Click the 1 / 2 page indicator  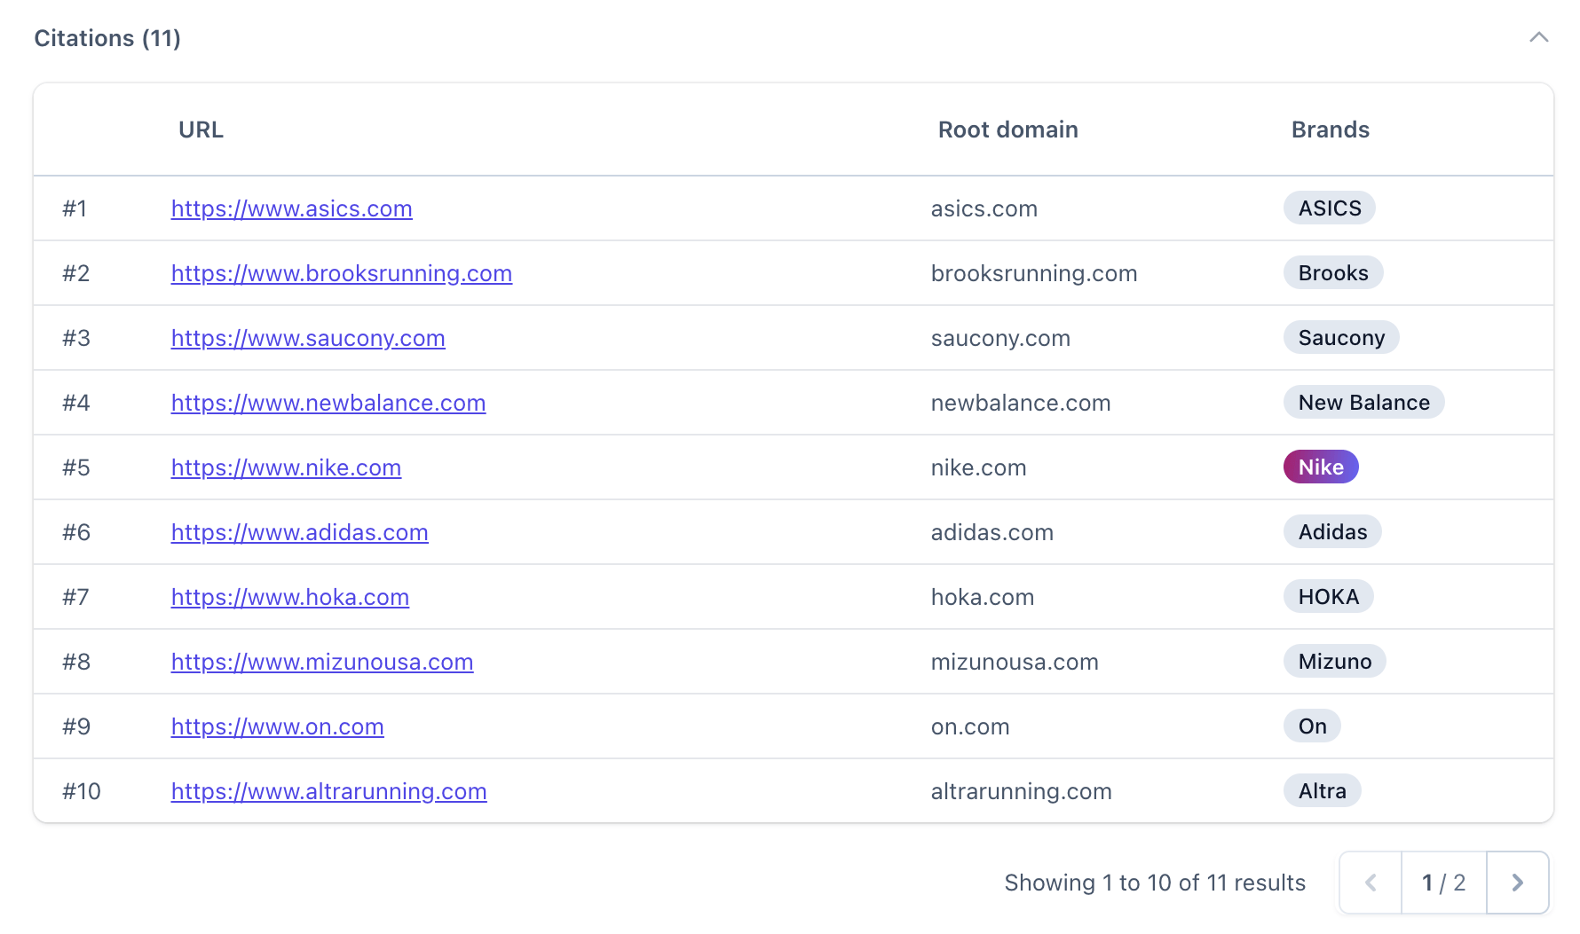pos(1444,883)
